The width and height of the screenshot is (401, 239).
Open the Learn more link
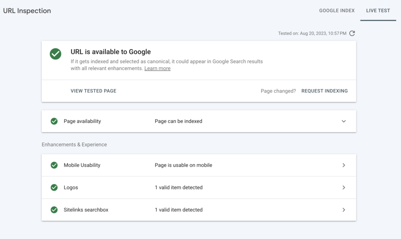(157, 68)
